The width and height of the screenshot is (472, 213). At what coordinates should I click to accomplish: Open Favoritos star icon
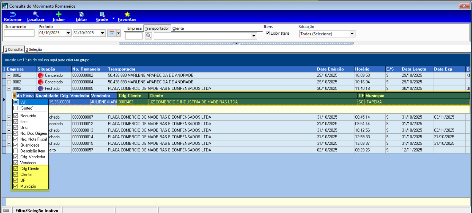[x=127, y=15]
